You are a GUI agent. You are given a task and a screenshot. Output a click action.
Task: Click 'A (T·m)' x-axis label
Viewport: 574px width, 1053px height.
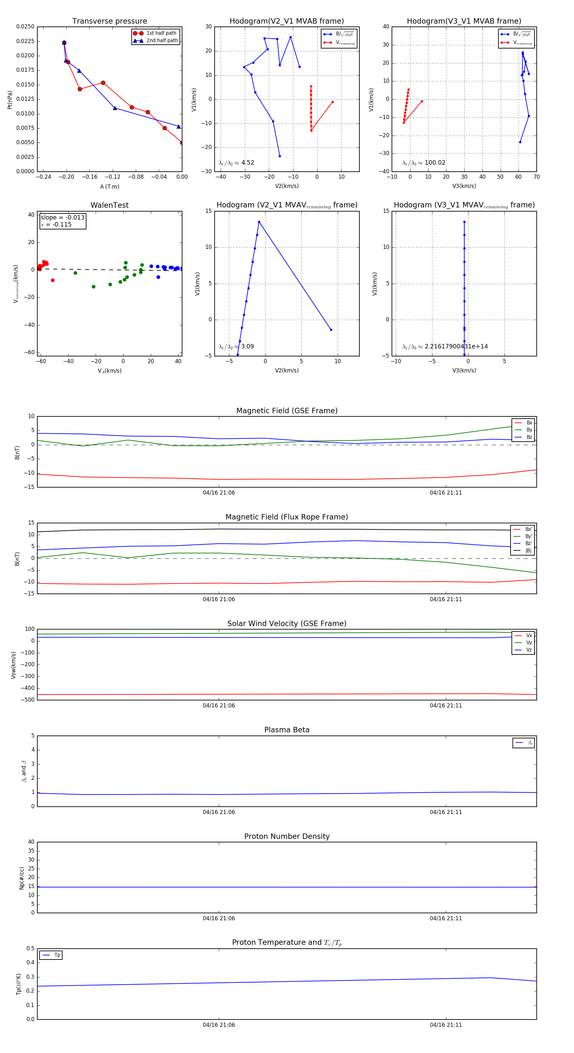coord(109,187)
